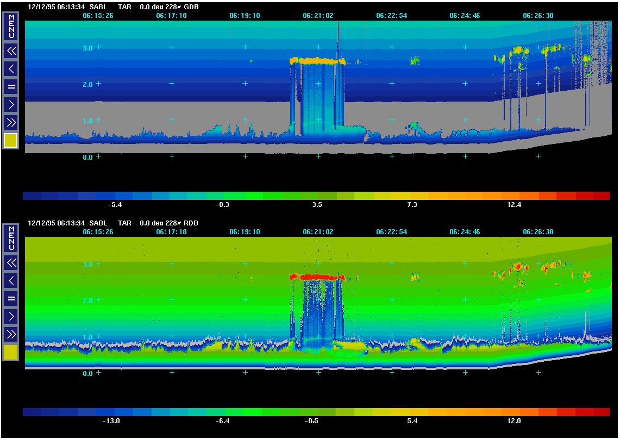Viewport: 620px width, 440px height.
Task: Step forward with single-right arrow in RDB panel
Action: (11, 316)
